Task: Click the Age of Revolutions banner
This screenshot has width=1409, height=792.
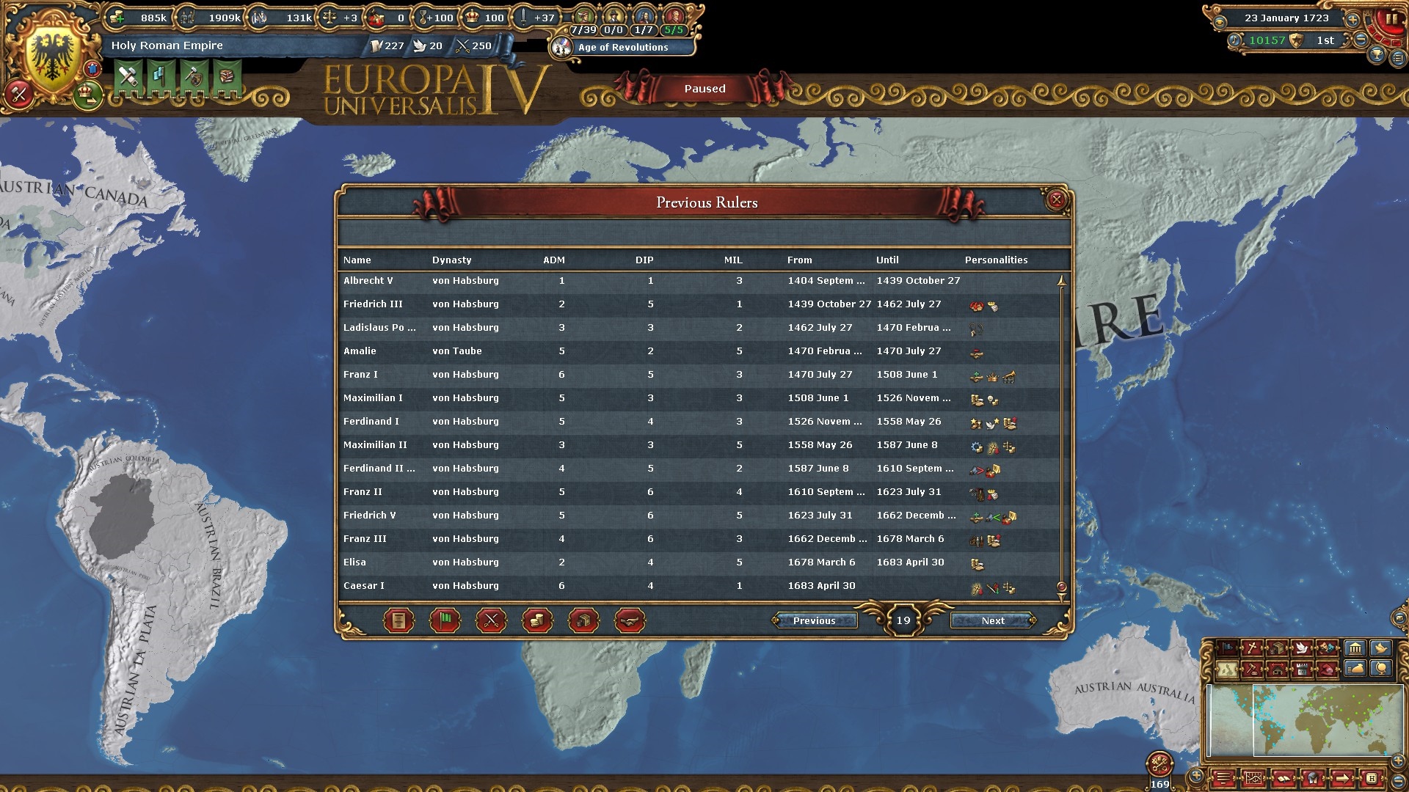Action: [622, 48]
